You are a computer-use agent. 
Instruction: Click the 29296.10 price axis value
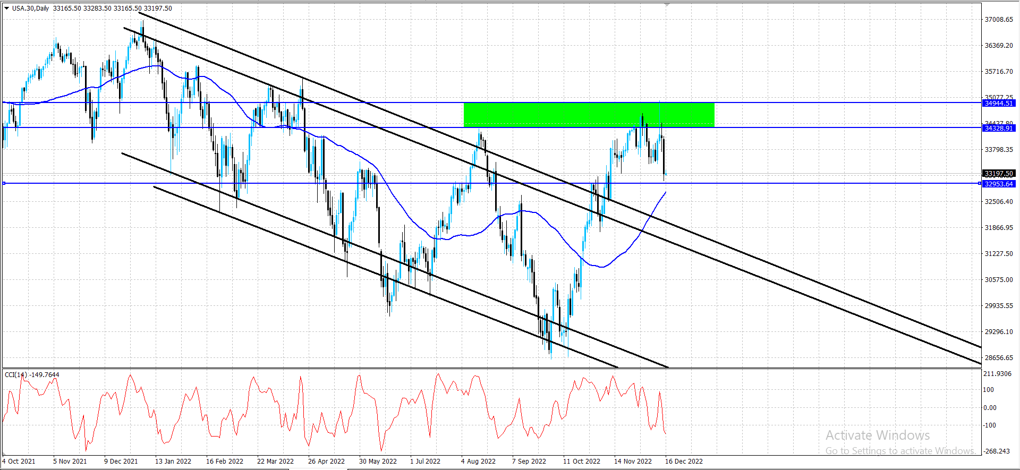tap(999, 332)
